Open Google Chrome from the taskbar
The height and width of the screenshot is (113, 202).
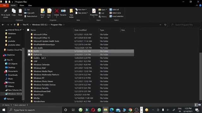pyautogui.click(x=130, y=110)
